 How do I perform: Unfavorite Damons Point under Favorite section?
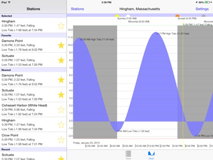(x=61, y=45)
